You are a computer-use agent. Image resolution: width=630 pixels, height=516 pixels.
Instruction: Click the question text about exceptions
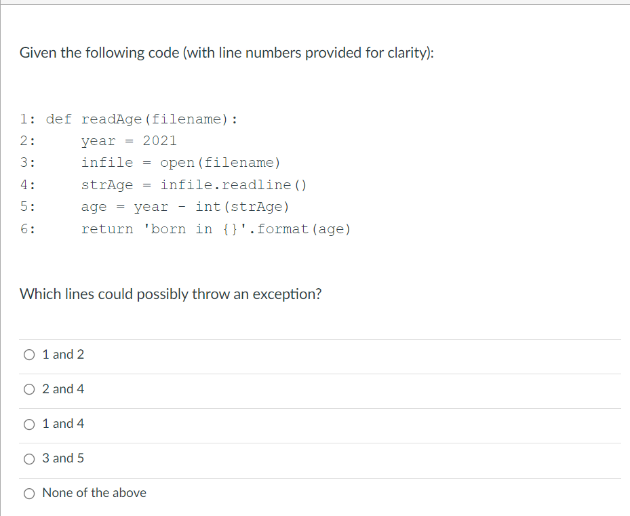point(170,294)
